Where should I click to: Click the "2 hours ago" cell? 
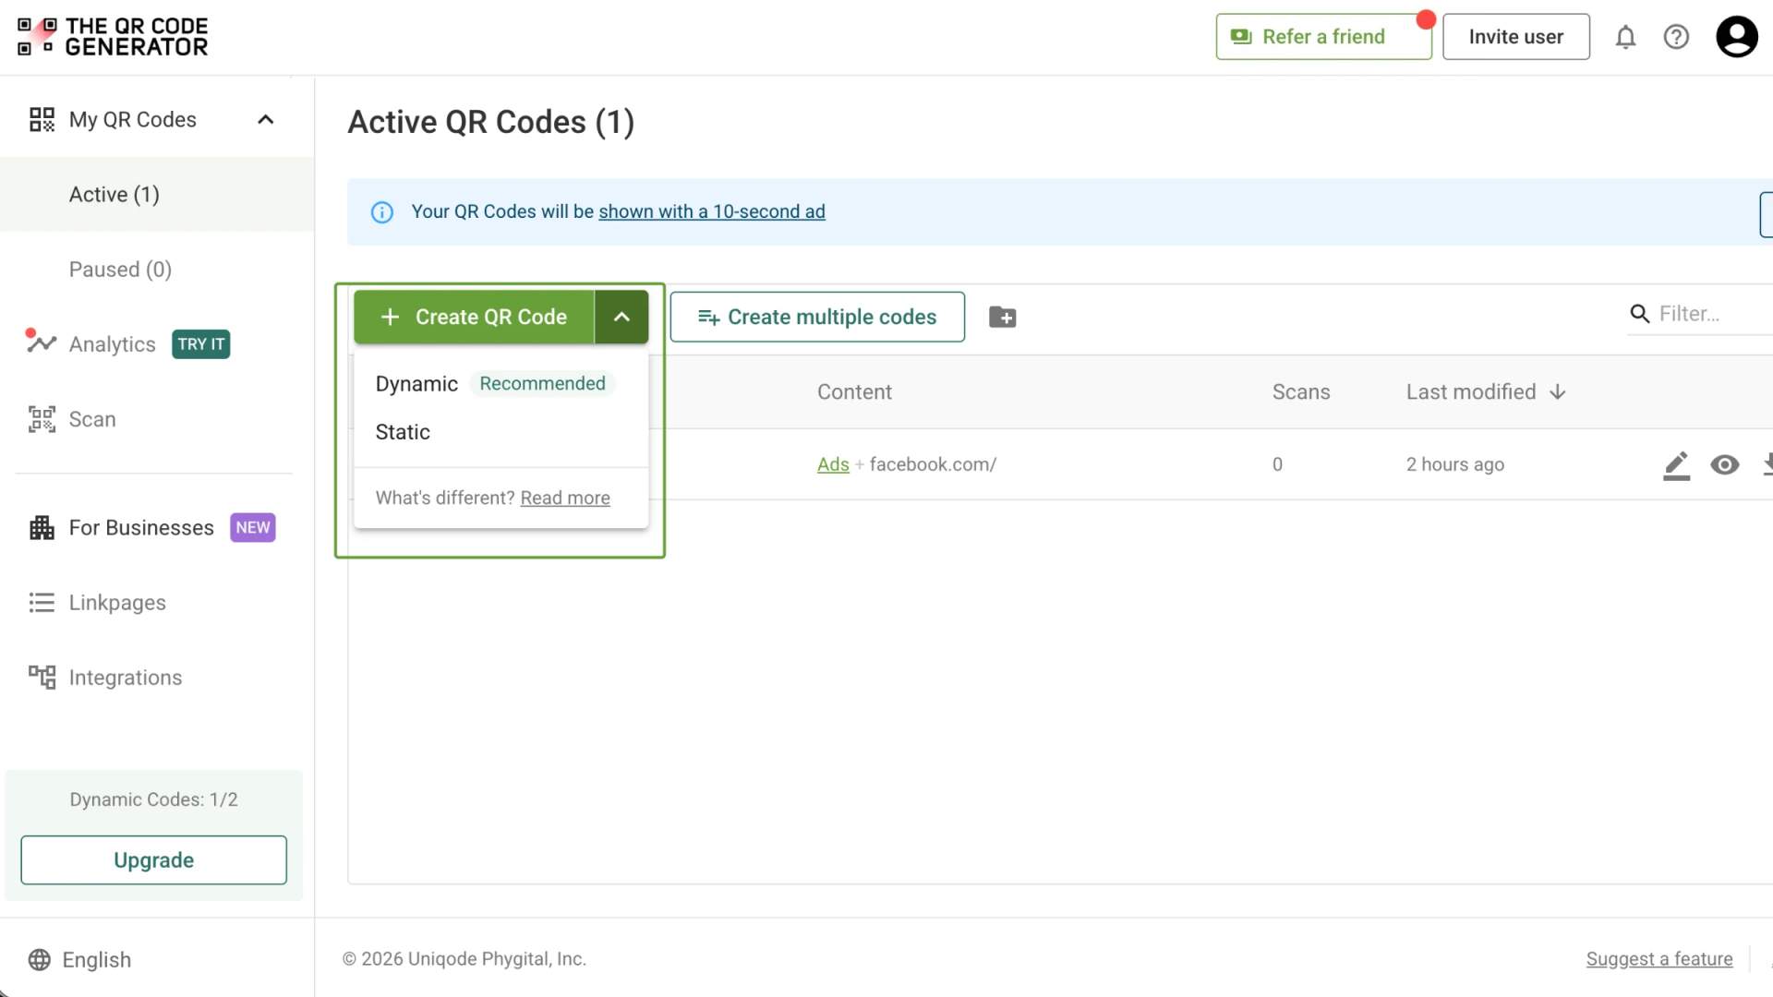pyautogui.click(x=1455, y=465)
